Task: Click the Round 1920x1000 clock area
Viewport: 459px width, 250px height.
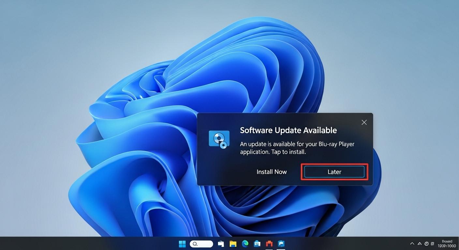Action: click(447, 243)
